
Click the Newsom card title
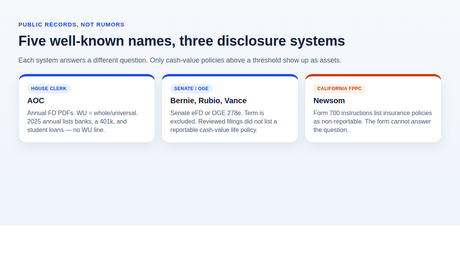tap(329, 101)
